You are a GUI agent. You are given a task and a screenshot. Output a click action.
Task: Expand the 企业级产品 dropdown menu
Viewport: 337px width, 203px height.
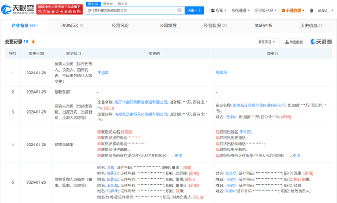265,11
